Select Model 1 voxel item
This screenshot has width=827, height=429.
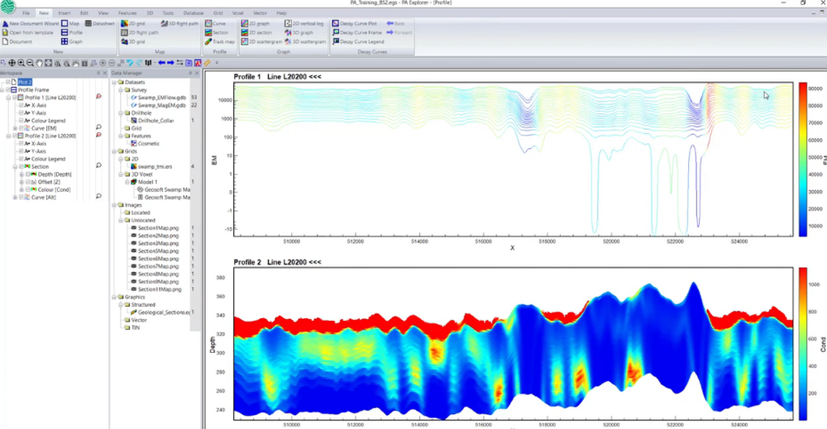pyautogui.click(x=144, y=182)
